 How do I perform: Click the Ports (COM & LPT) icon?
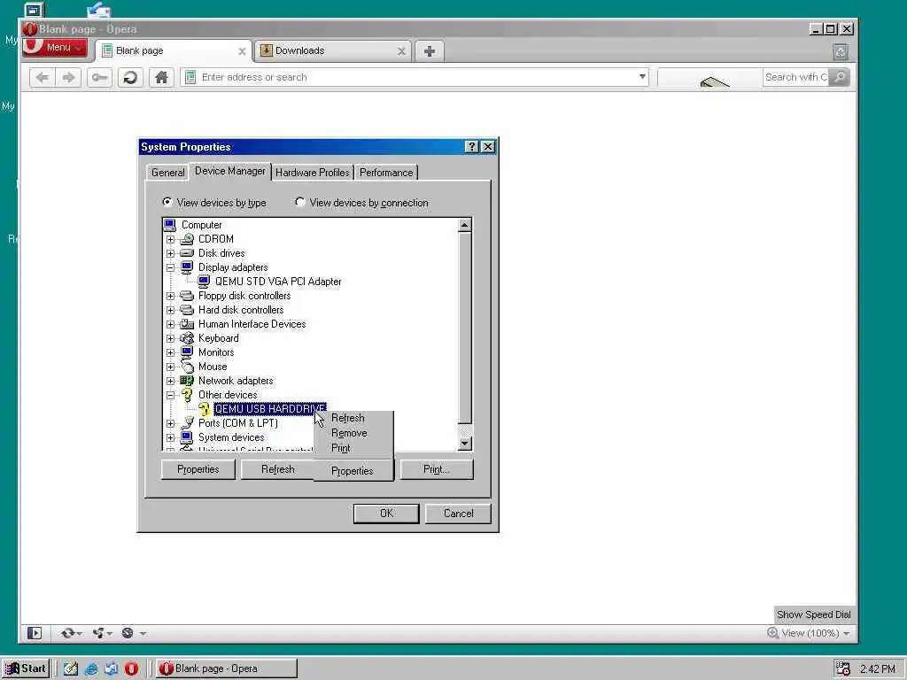(x=187, y=423)
